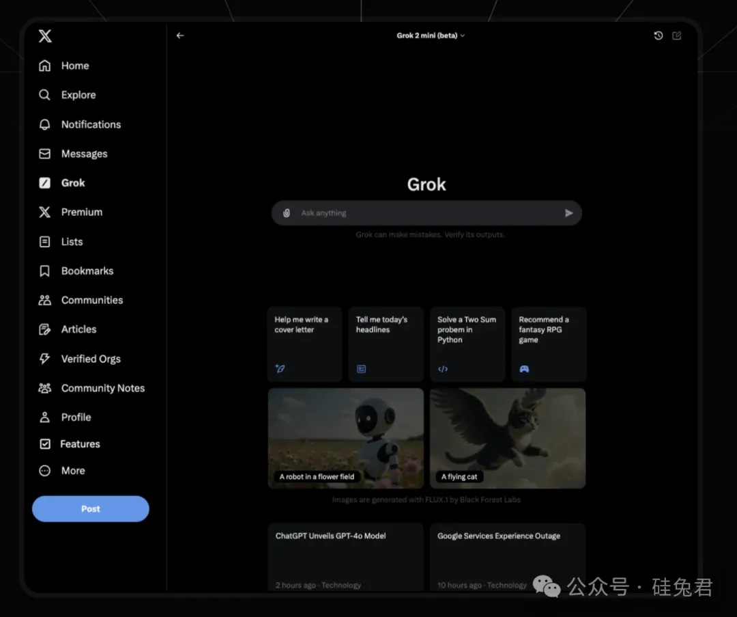Image resolution: width=737 pixels, height=617 pixels.
Task: Click the blue Post button
Action: click(91, 509)
